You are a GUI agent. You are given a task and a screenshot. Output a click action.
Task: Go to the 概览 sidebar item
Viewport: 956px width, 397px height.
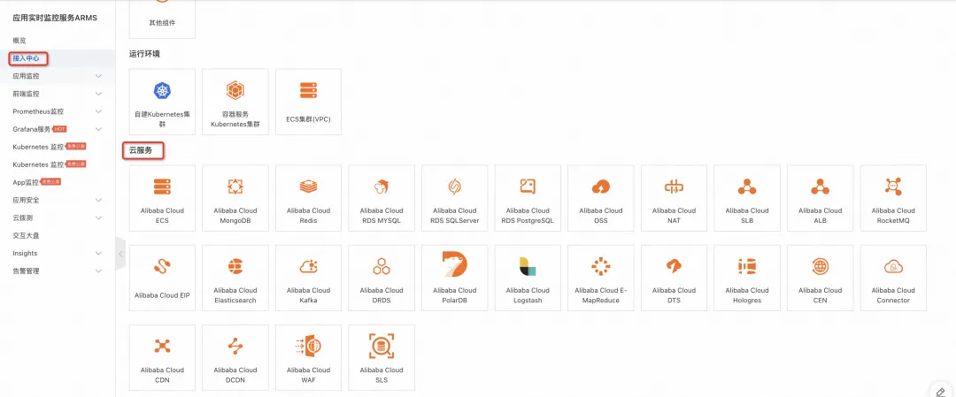point(19,40)
